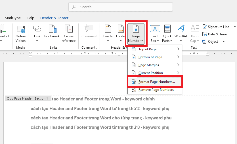Open Quick Parts
Screen dimensions: 237x144
pos(167,34)
